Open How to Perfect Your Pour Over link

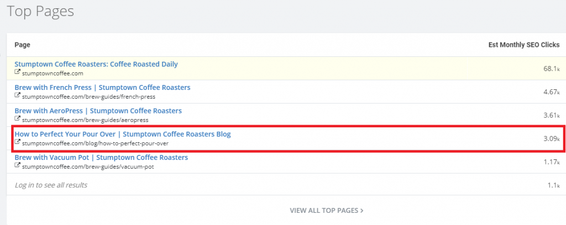[122, 134]
